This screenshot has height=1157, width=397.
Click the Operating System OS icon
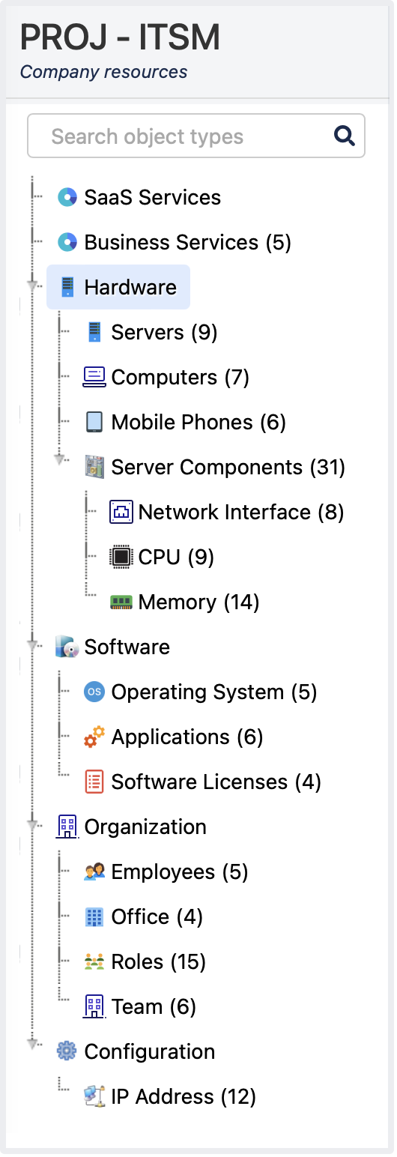94,692
